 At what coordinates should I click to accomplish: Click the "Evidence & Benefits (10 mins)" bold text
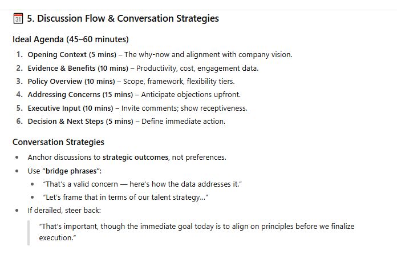tap(78, 68)
